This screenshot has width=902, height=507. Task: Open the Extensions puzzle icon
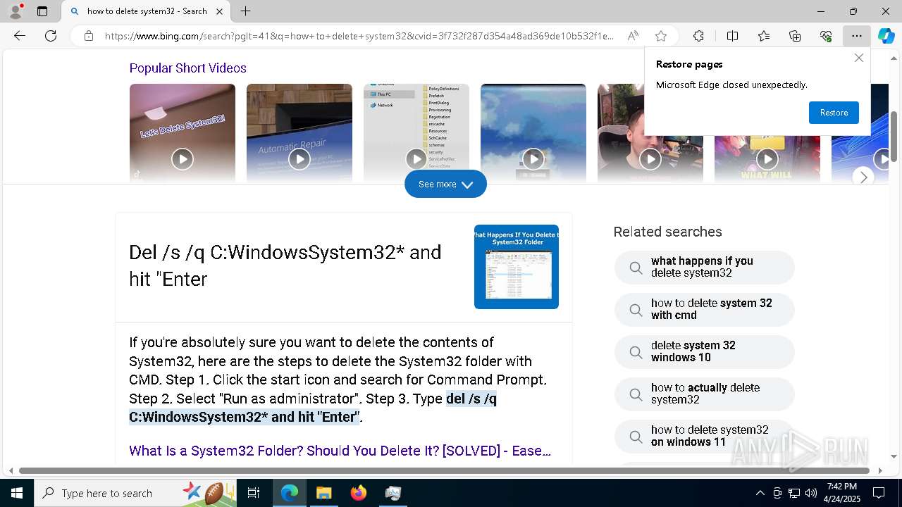[698, 36]
